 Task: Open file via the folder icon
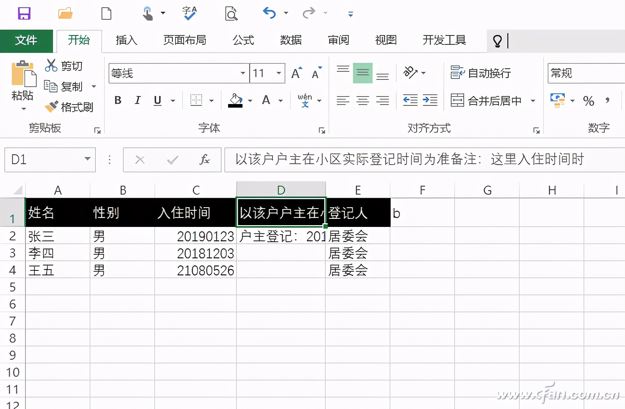pos(66,13)
